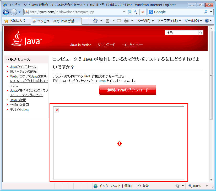Open the ツール(O) menu
The image size is (216, 191).
click(x=193, y=21)
